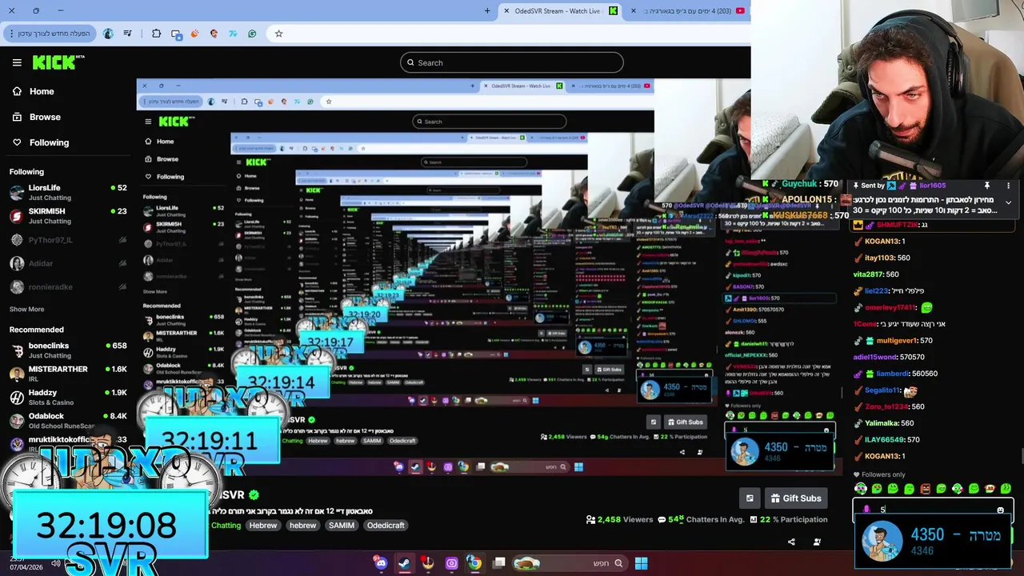The width and height of the screenshot is (1024, 576).
Task: Click the lowercase hebrew stream tag
Action: click(302, 526)
